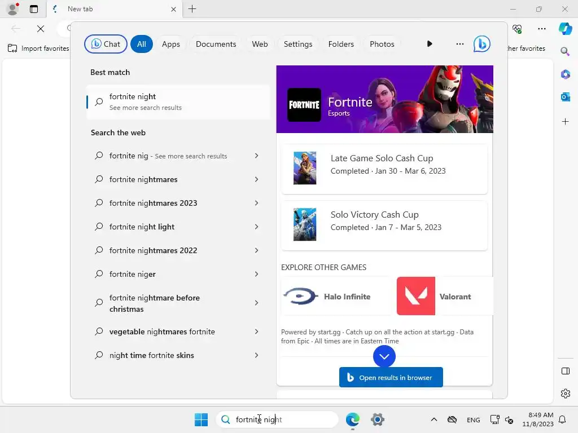578x433 pixels.
Task: Open the Windows Start menu
Action: (x=202, y=419)
